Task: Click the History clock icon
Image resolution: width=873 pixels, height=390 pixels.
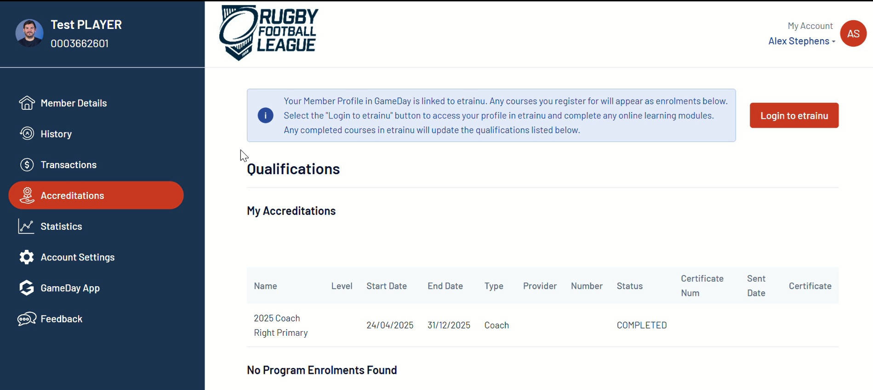Action: (x=27, y=134)
